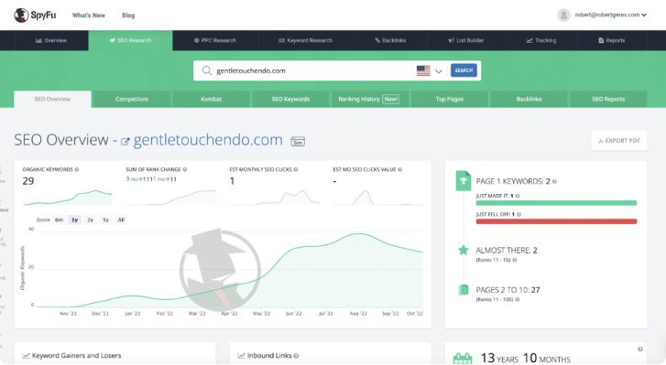Open the Tracking nav item

541,40
